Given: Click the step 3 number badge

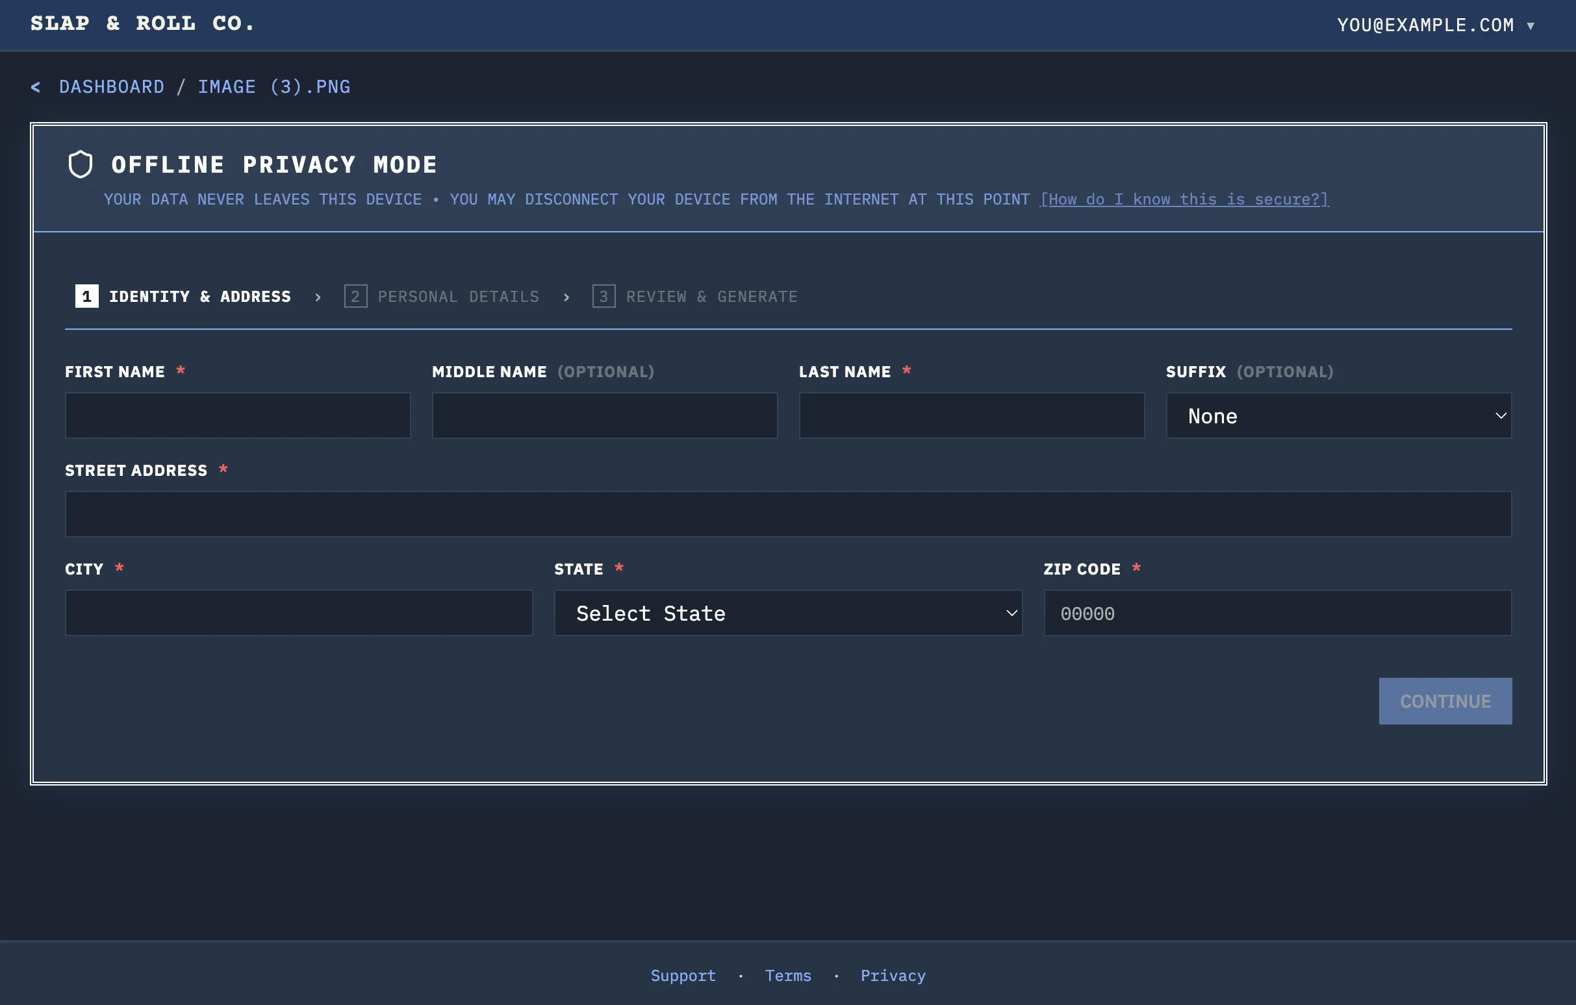Looking at the screenshot, I should click(604, 297).
